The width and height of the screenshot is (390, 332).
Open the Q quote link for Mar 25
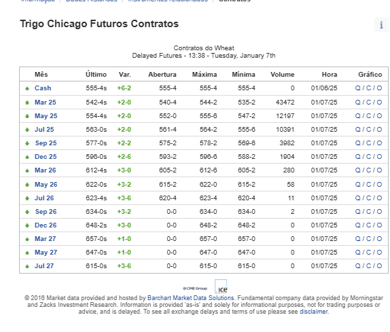click(357, 102)
